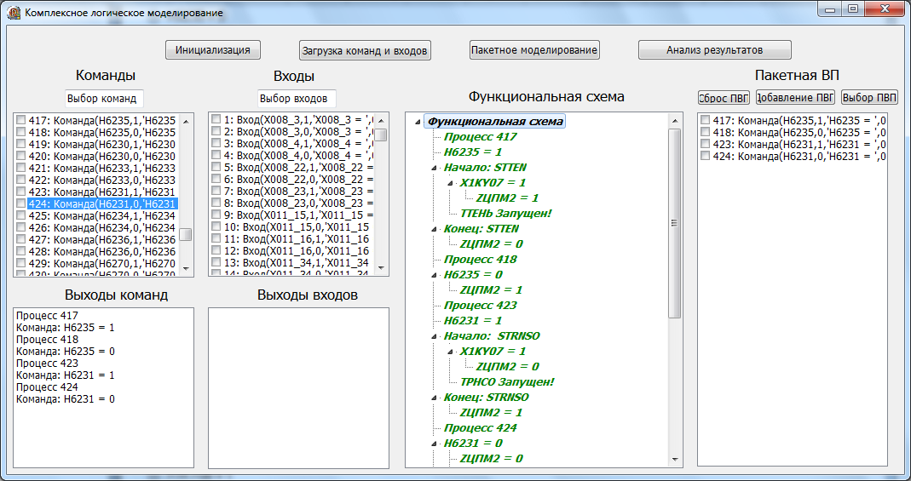
Task: Check command 423 in Команды list
Action: point(21,192)
